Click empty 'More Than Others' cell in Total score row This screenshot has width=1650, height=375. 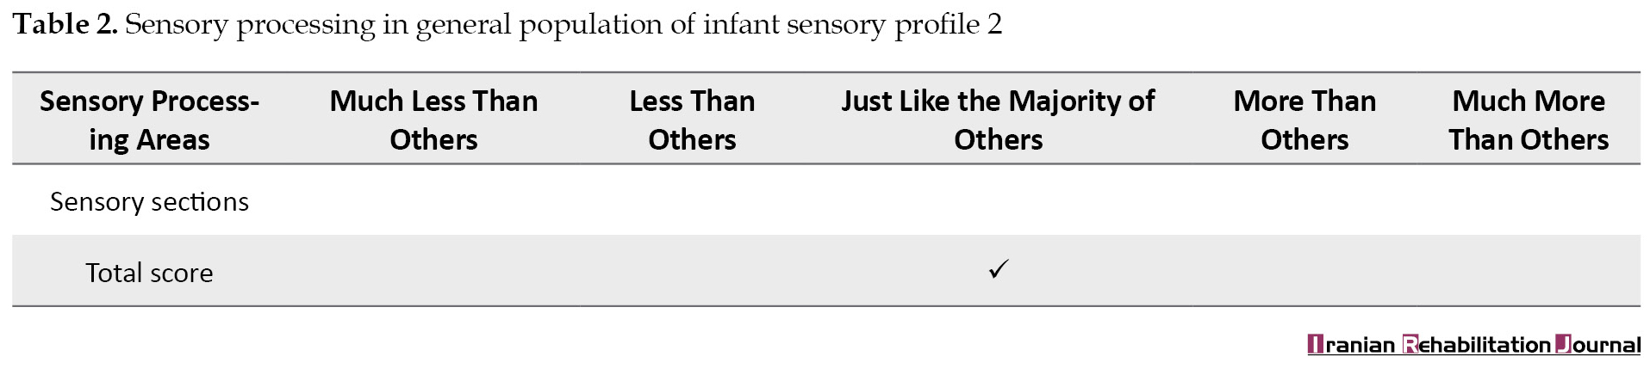[1304, 271]
